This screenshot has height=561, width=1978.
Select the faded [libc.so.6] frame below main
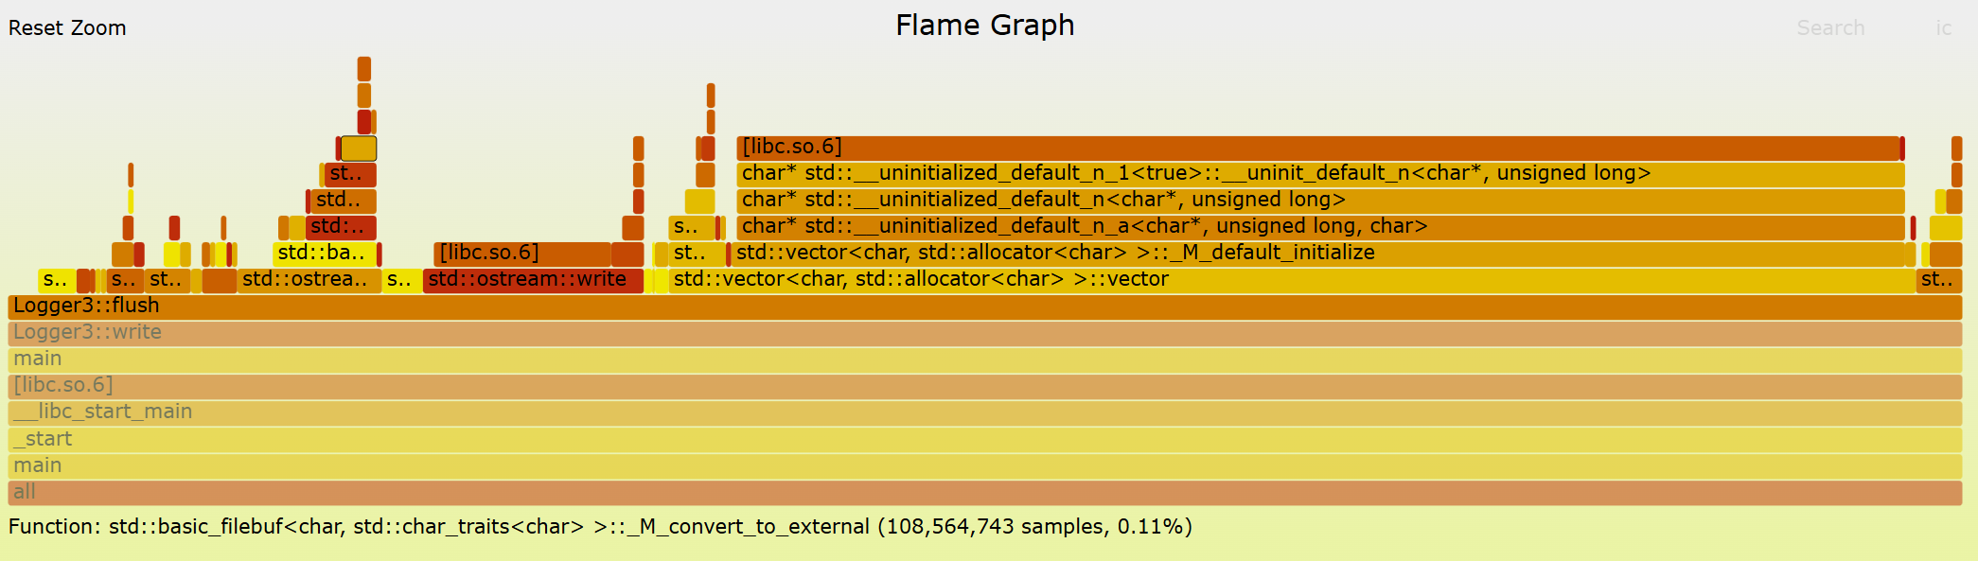tap(984, 386)
